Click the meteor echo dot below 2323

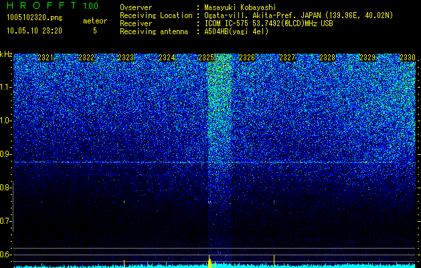124,202
